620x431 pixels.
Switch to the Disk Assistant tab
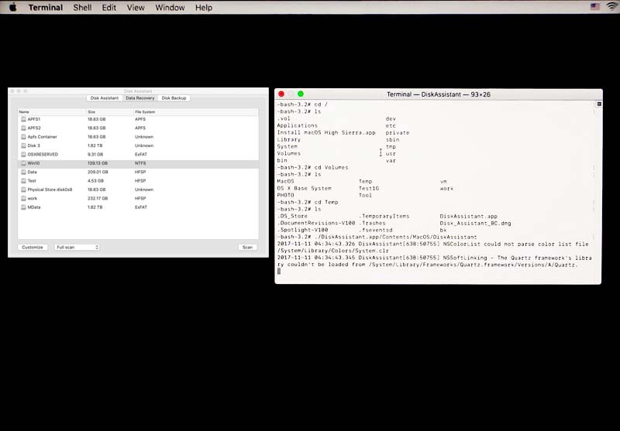click(105, 97)
